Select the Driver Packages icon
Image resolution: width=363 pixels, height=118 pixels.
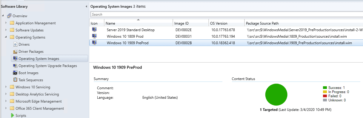click(x=16, y=52)
